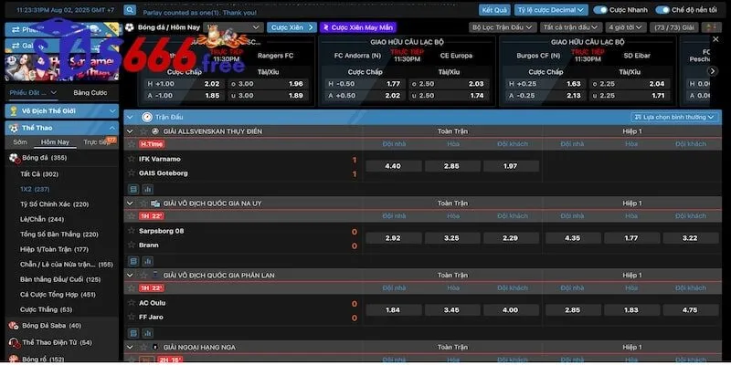Click the Cược Xiên button
731x365 pixels.
click(x=292, y=27)
